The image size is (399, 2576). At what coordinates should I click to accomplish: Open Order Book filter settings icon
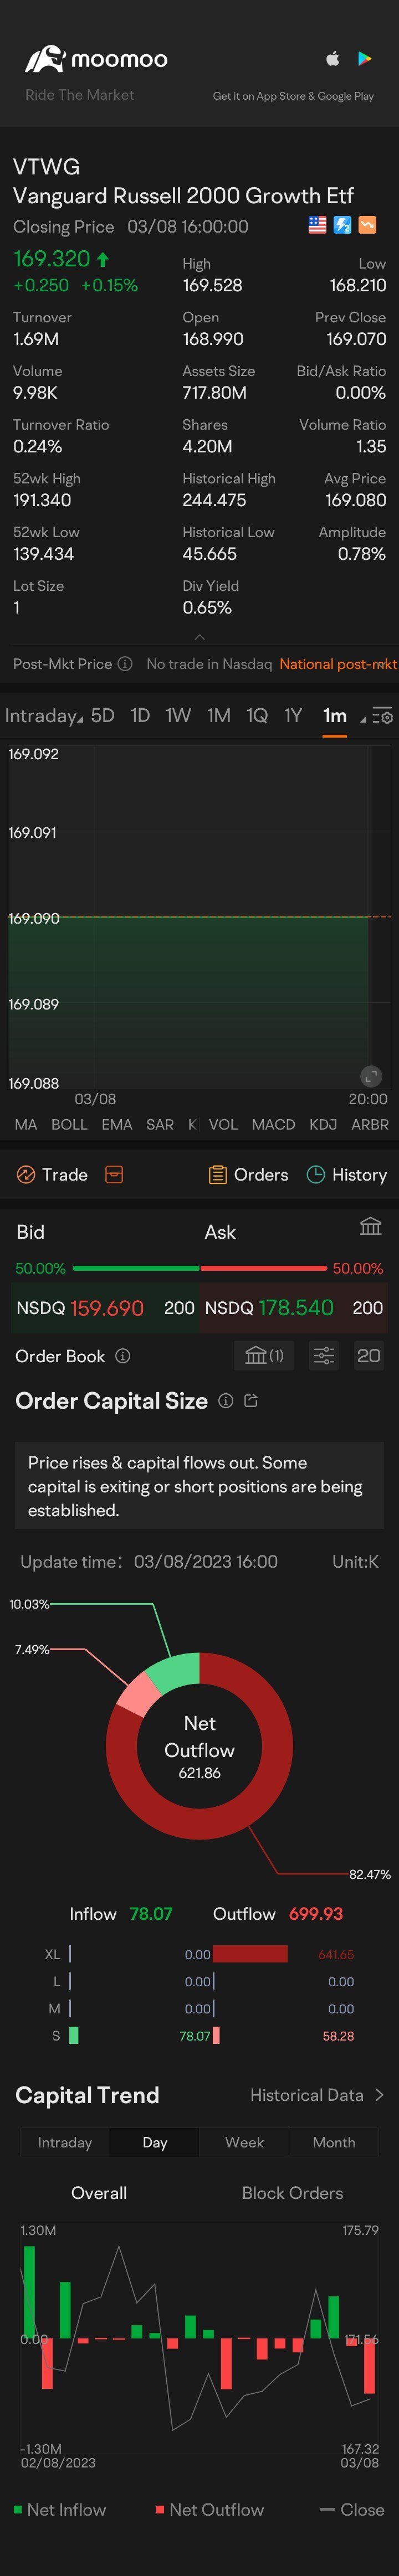click(x=323, y=1356)
